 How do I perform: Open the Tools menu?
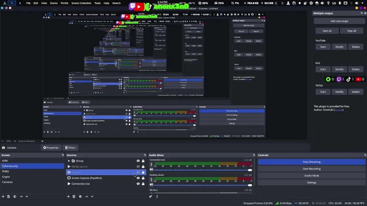pos(97,3)
